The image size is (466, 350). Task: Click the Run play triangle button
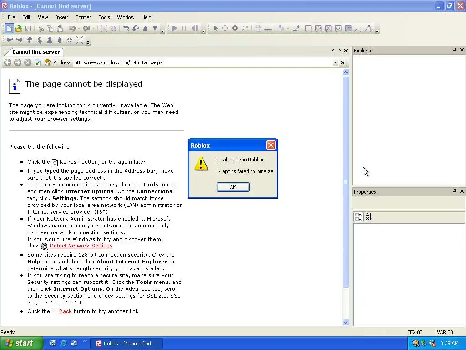click(x=174, y=29)
